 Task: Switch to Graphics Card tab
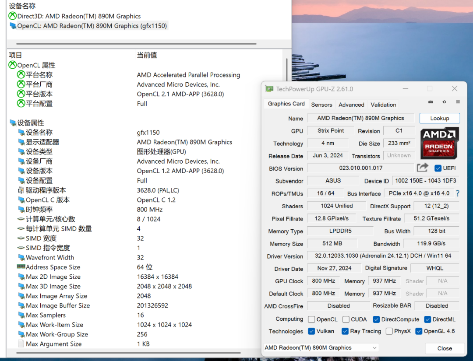click(x=286, y=104)
